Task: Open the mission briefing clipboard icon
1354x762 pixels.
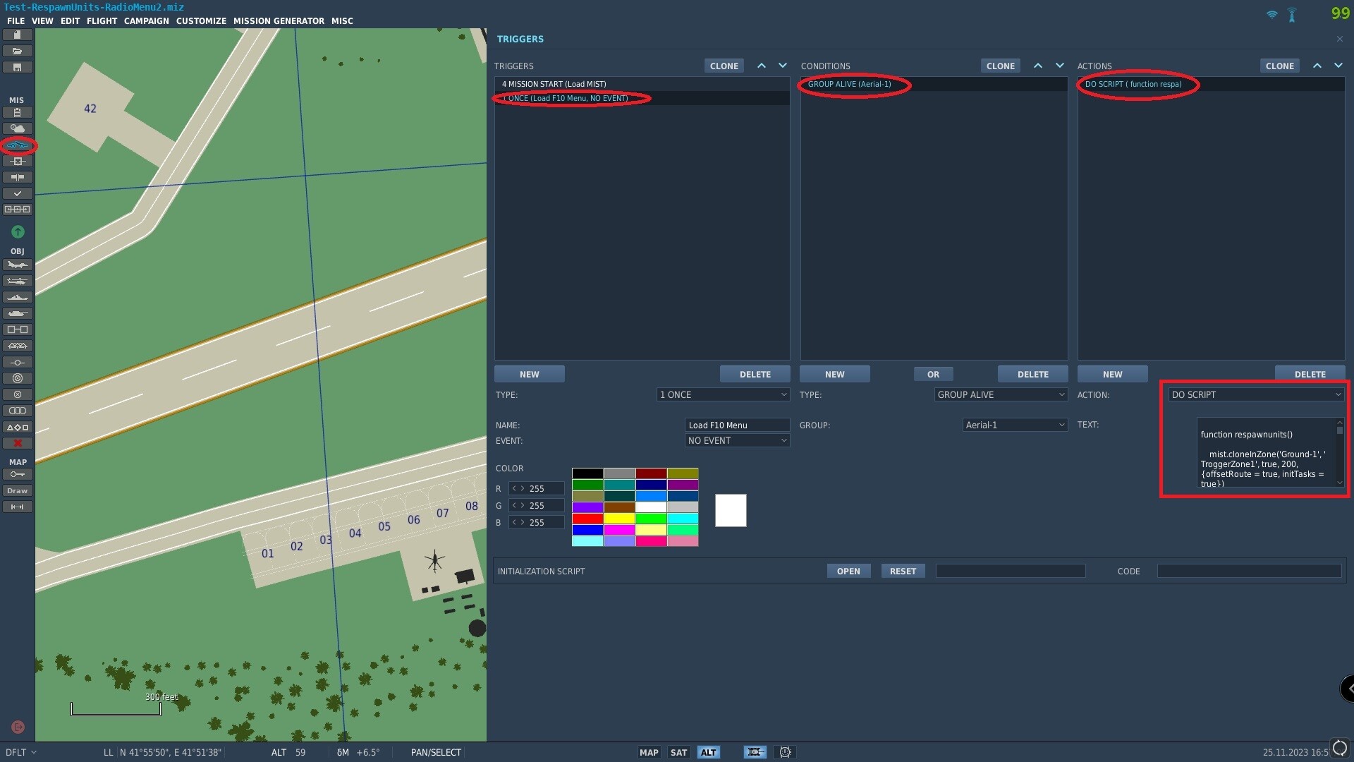Action: point(18,112)
